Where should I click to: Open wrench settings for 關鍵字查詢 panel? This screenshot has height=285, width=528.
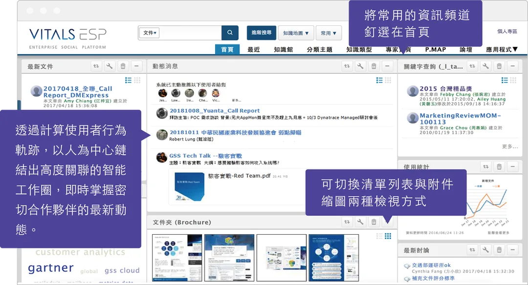click(x=485, y=66)
